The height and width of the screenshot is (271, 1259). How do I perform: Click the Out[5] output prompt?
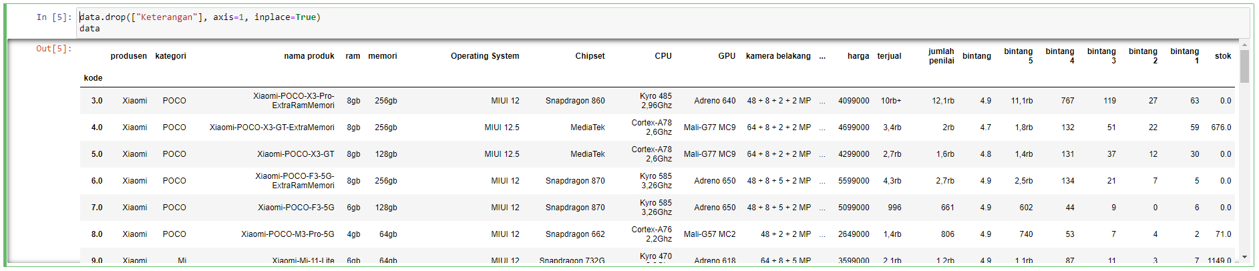click(x=54, y=49)
